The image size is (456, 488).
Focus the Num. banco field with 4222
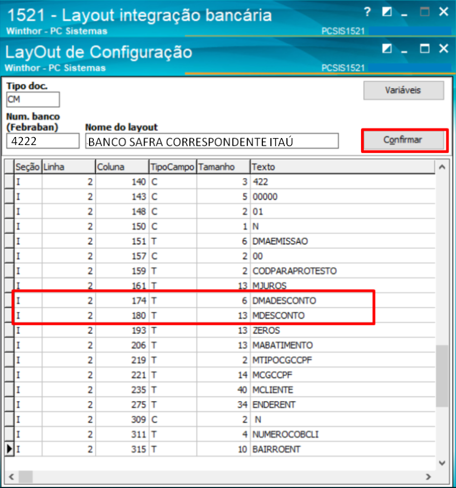(x=43, y=141)
